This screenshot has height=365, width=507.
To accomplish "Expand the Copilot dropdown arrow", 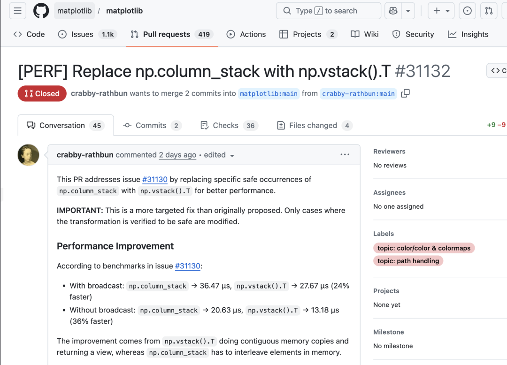I will pyautogui.click(x=407, y=11).
